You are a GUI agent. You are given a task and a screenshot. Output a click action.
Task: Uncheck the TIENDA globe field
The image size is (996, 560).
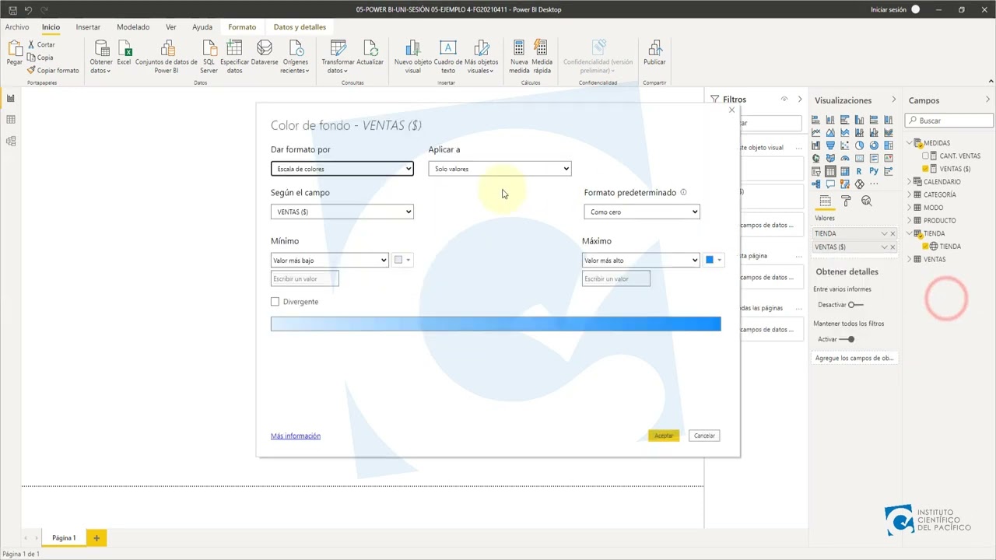(x=925, y=247)
